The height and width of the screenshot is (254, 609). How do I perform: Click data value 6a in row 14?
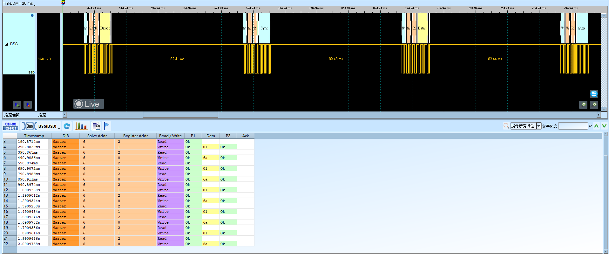211,201
